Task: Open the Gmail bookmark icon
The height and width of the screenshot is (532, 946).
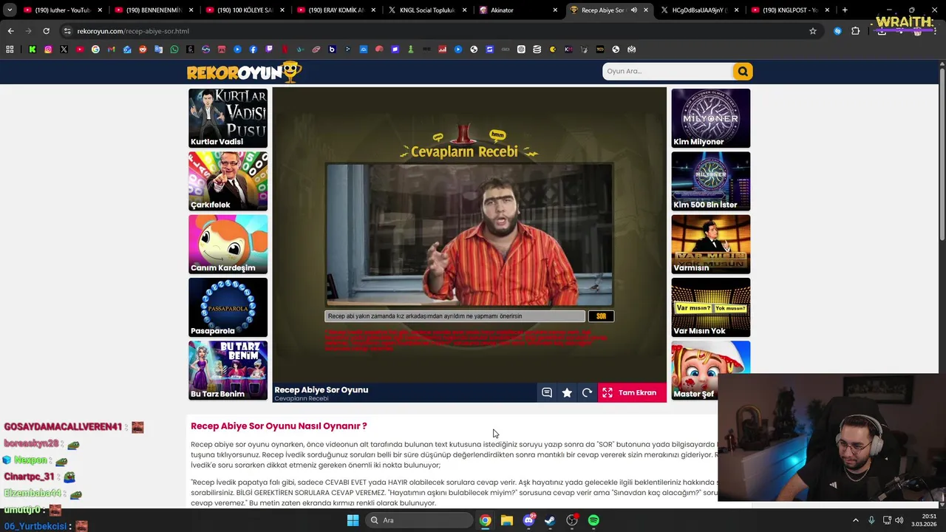Action: [112, 50]
